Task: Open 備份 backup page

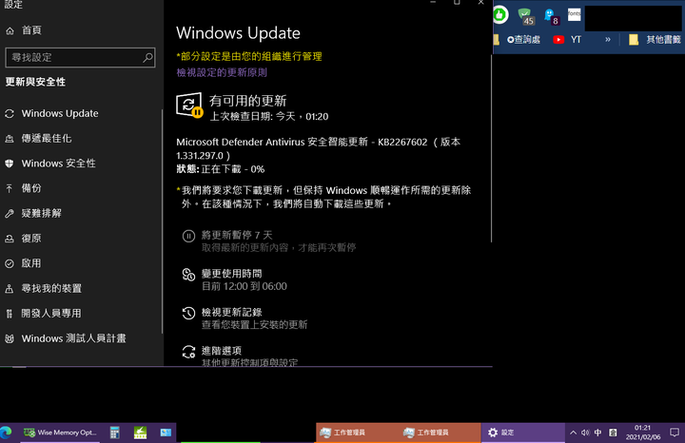Action: [31, 188]
